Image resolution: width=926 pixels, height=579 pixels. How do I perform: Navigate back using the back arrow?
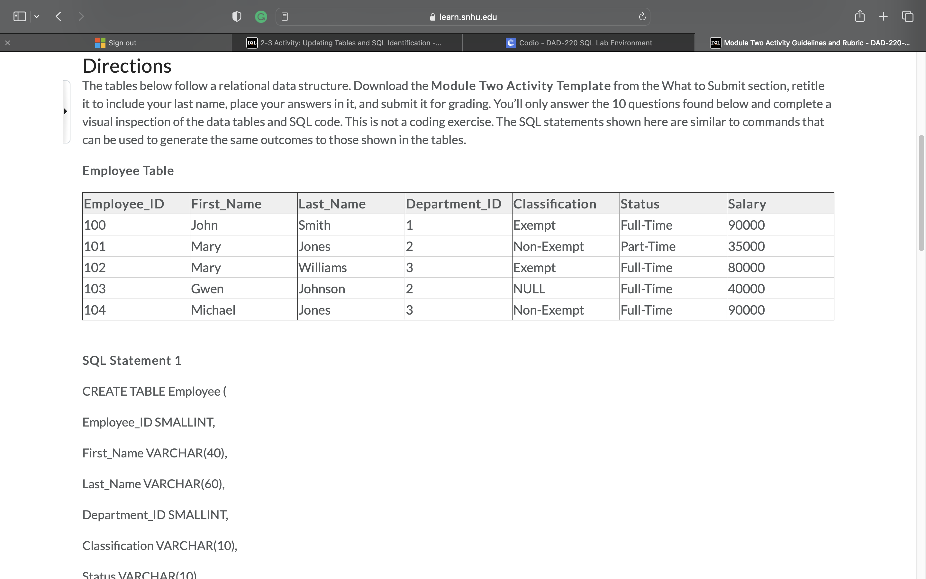[59, 16]
